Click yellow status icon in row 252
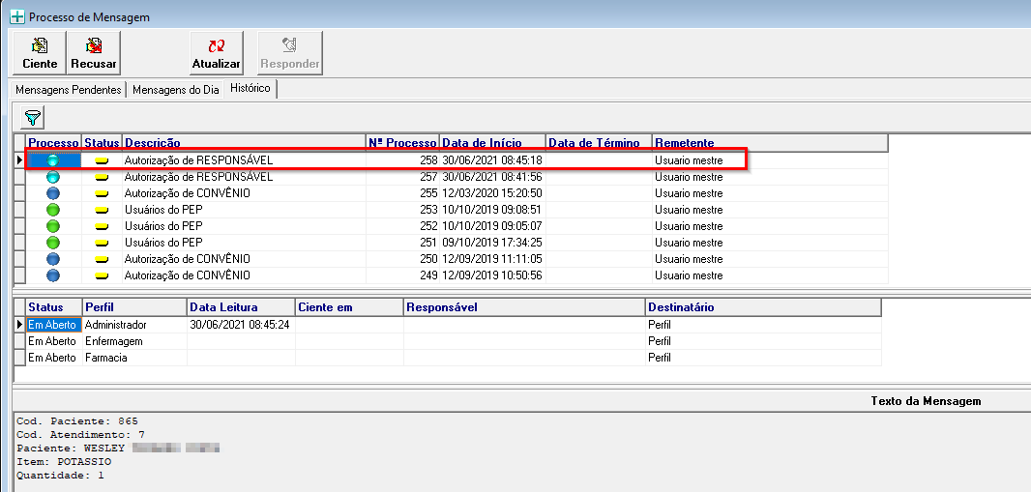Image resolution: width=1031 pixels, height=492 pixels. coord(102,226)
